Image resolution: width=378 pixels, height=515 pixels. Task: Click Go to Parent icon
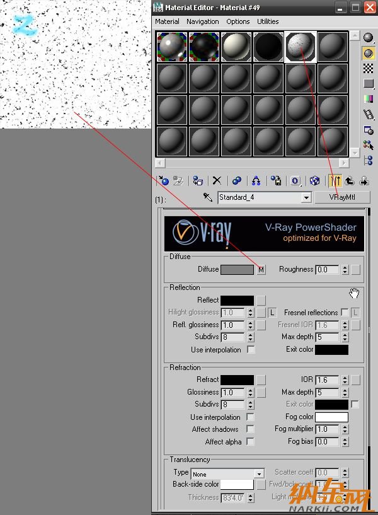pos(350,181)
